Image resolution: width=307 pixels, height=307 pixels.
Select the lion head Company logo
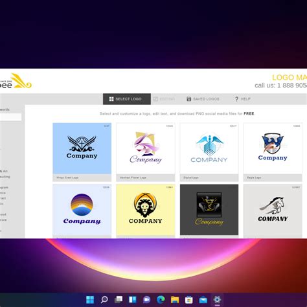(x=146, y=210)
